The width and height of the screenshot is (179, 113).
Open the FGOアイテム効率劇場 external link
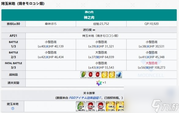point(85,98)
